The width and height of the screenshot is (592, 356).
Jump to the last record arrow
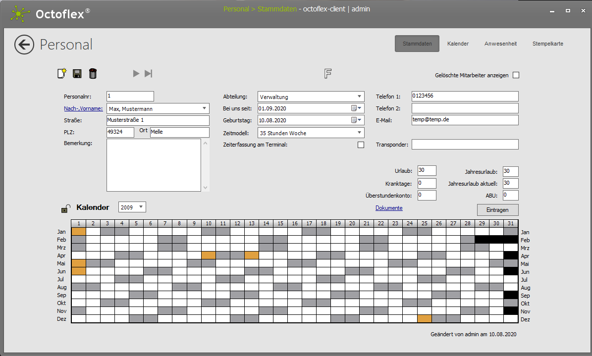(148, 74)
